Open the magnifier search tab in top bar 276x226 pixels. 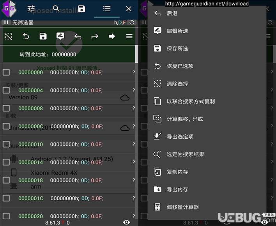tap(56, 9)
